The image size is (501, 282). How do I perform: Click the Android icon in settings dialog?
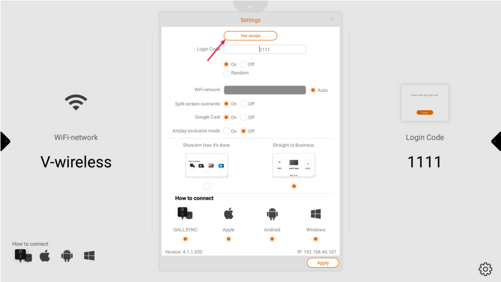[x=272, y=214]
